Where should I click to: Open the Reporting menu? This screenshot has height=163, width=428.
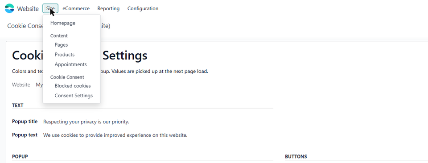tap(108, 8)
